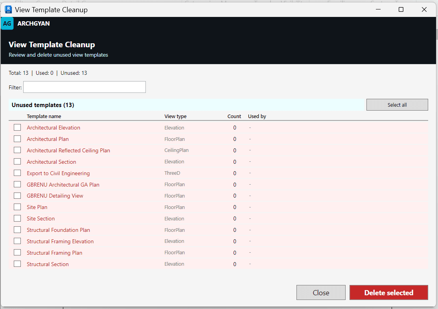438x309 pixels.
Task: Click the Site Section template name
Action: [41, 219]
